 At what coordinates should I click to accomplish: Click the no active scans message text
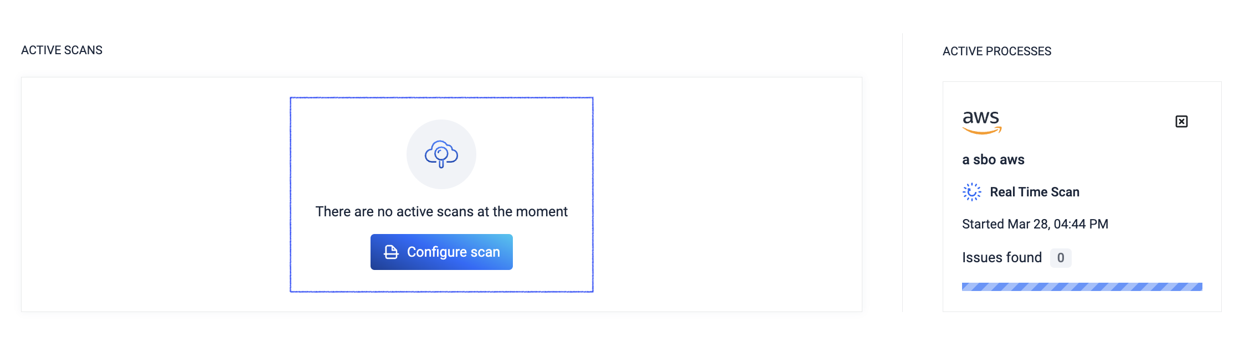441,211
